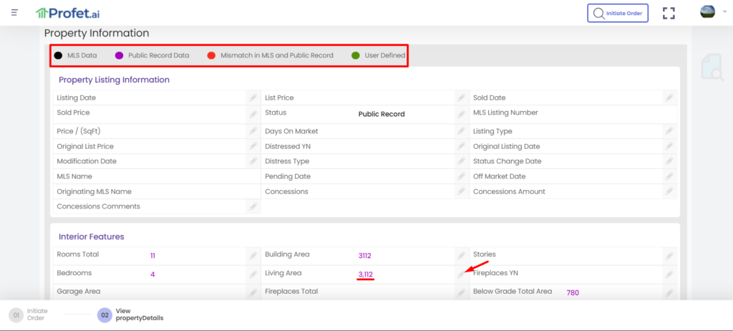The image size is (733, 331).
Task: Open the user profile avatar
Action: [707, 12]
